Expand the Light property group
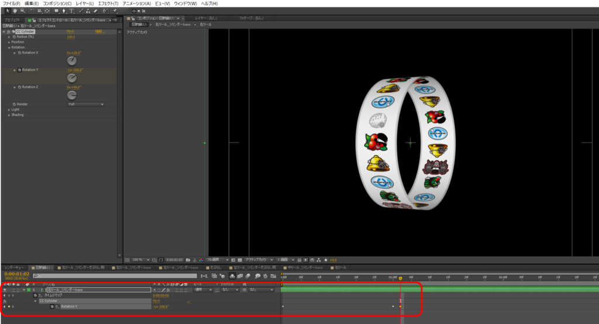The image size is (599, 324). [x=9, y=109]
